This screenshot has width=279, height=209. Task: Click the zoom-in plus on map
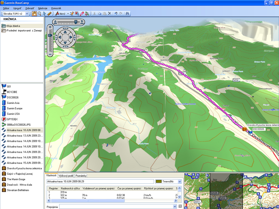pyautogui.click(x=50, y=27)
